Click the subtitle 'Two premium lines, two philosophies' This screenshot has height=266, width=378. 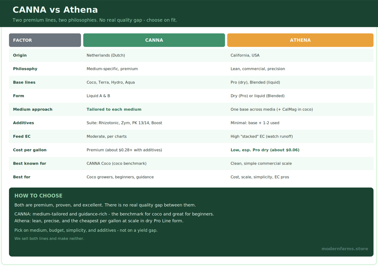95,20
